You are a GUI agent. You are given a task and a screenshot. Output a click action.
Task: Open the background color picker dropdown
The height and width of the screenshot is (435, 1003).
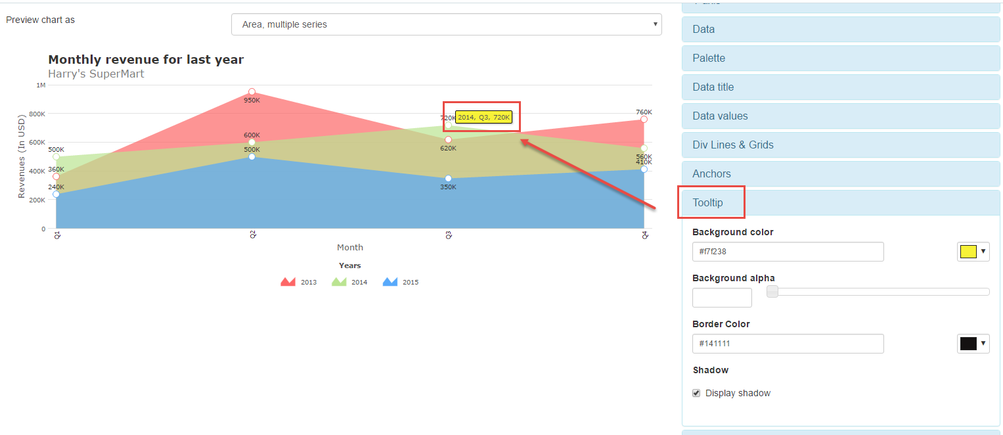[x=973, y=252]
